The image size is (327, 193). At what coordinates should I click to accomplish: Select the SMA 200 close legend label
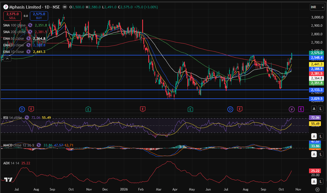[14, 32]
